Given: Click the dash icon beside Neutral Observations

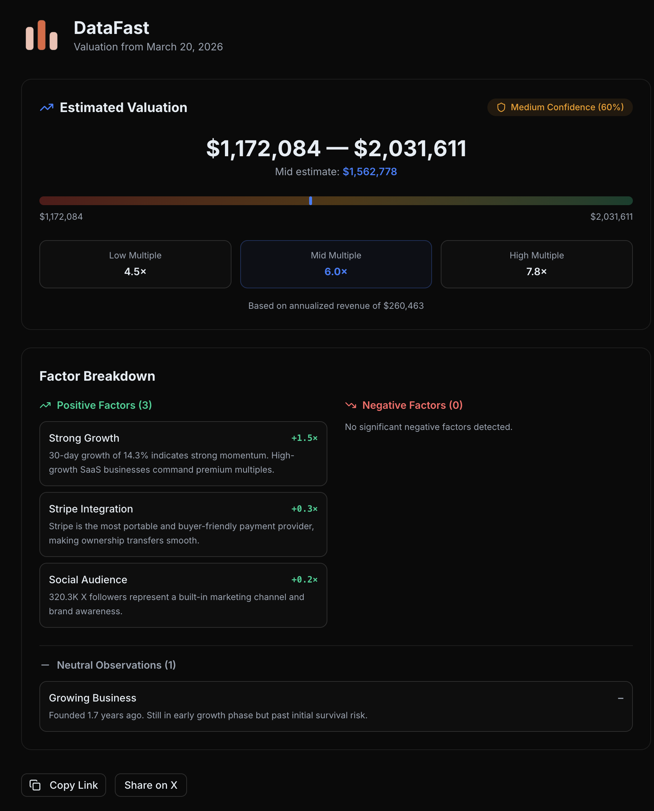Looking at the screenshot, I should point(45,665).
